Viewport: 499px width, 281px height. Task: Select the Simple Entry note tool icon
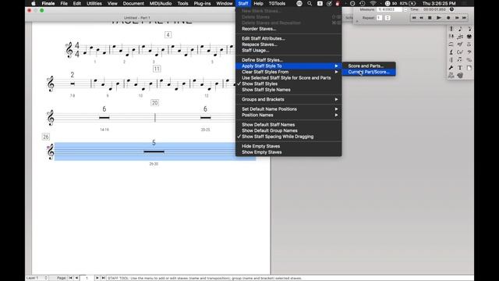click(x=460, y=29)
